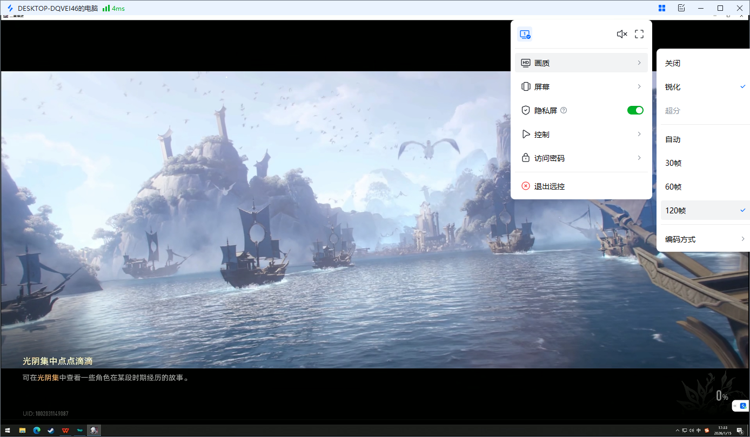Click the muted speaker icon in the popup
The width and height of the screenshot is (750, 437).
(622, 34)
